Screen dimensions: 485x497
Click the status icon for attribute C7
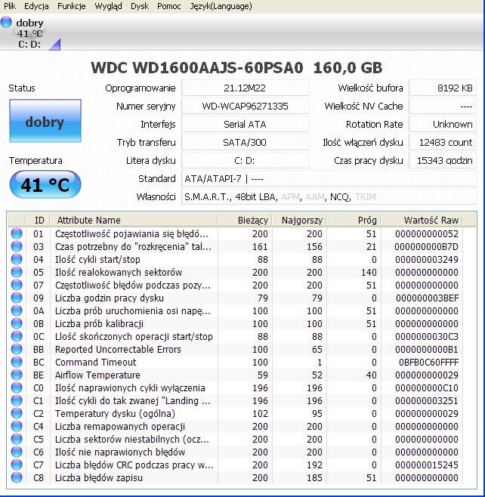coord(17,465)
